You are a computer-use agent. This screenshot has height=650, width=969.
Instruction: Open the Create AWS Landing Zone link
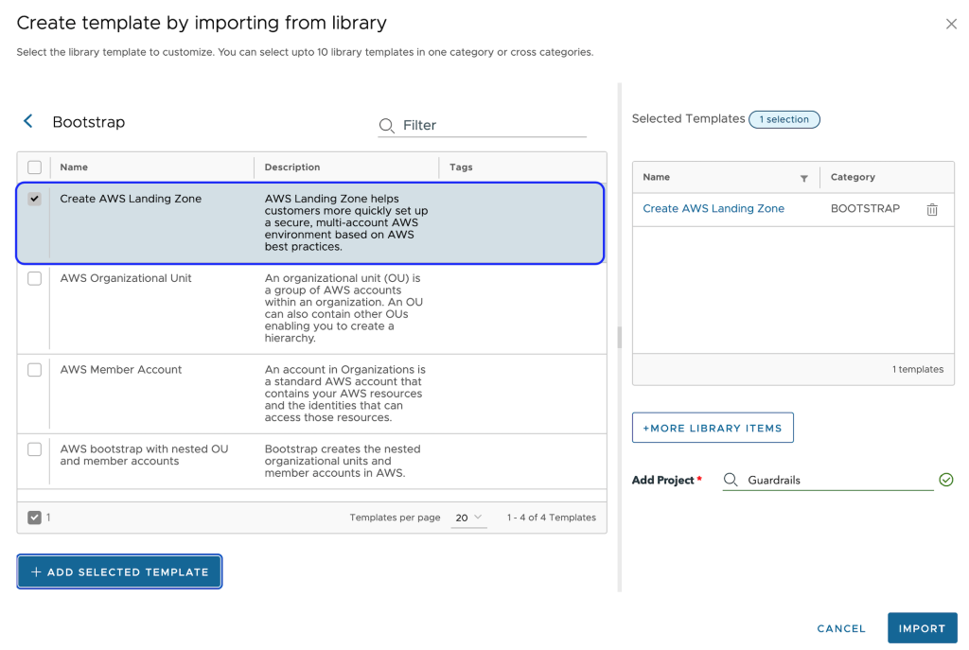point(714,208)
